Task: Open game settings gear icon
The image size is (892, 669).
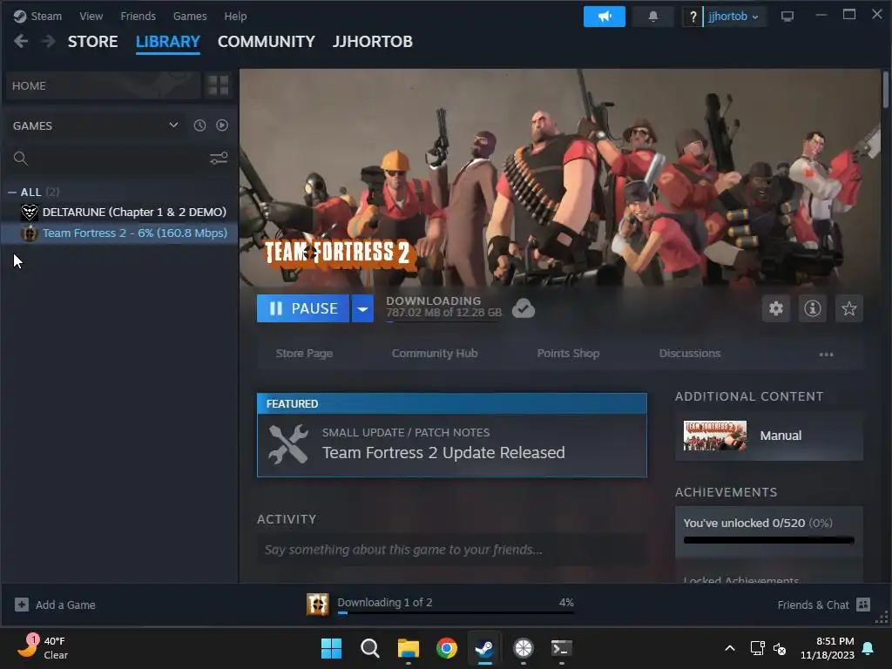Action: click(x=776, y=308)
